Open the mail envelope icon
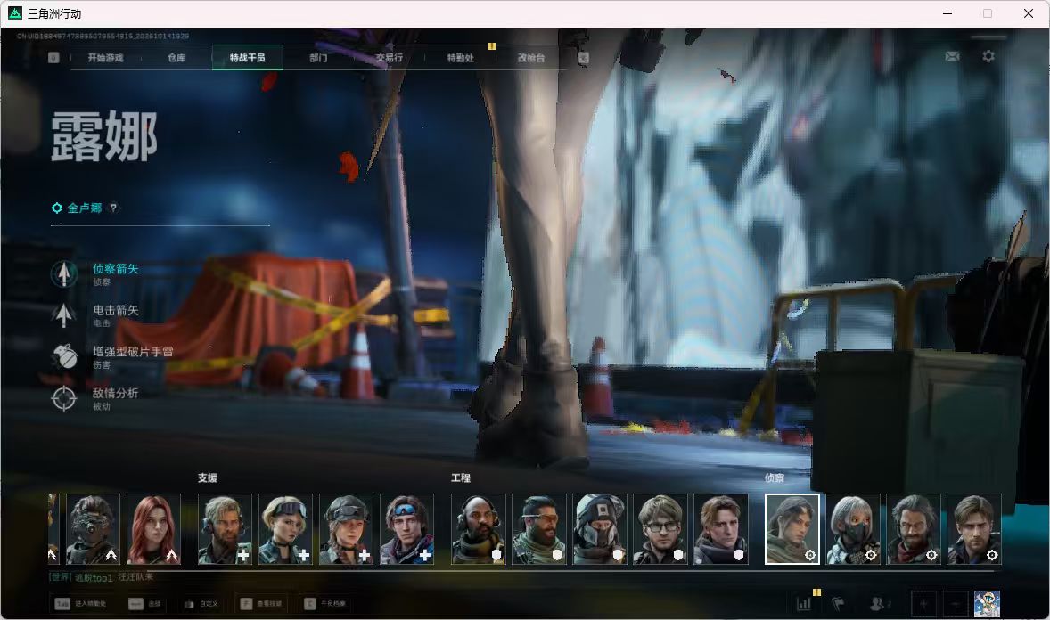Viewport: 1050px width, 620px height. point(952,57)
